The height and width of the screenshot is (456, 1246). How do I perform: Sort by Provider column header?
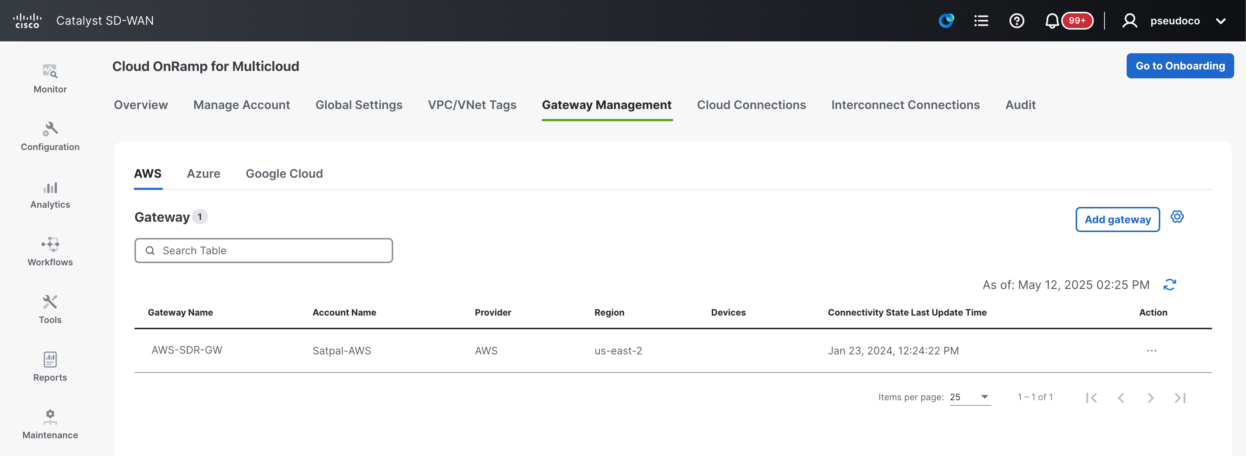[493, 312]
